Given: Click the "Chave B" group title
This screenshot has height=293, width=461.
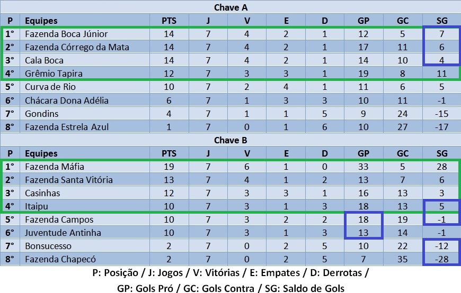Looking at the screenshot, I should (230, 140).
